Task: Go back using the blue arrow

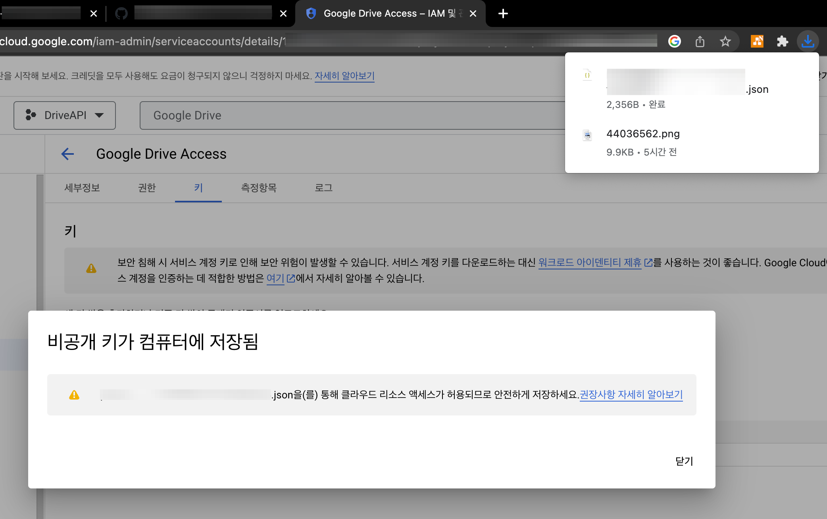Action: [68, 154]
